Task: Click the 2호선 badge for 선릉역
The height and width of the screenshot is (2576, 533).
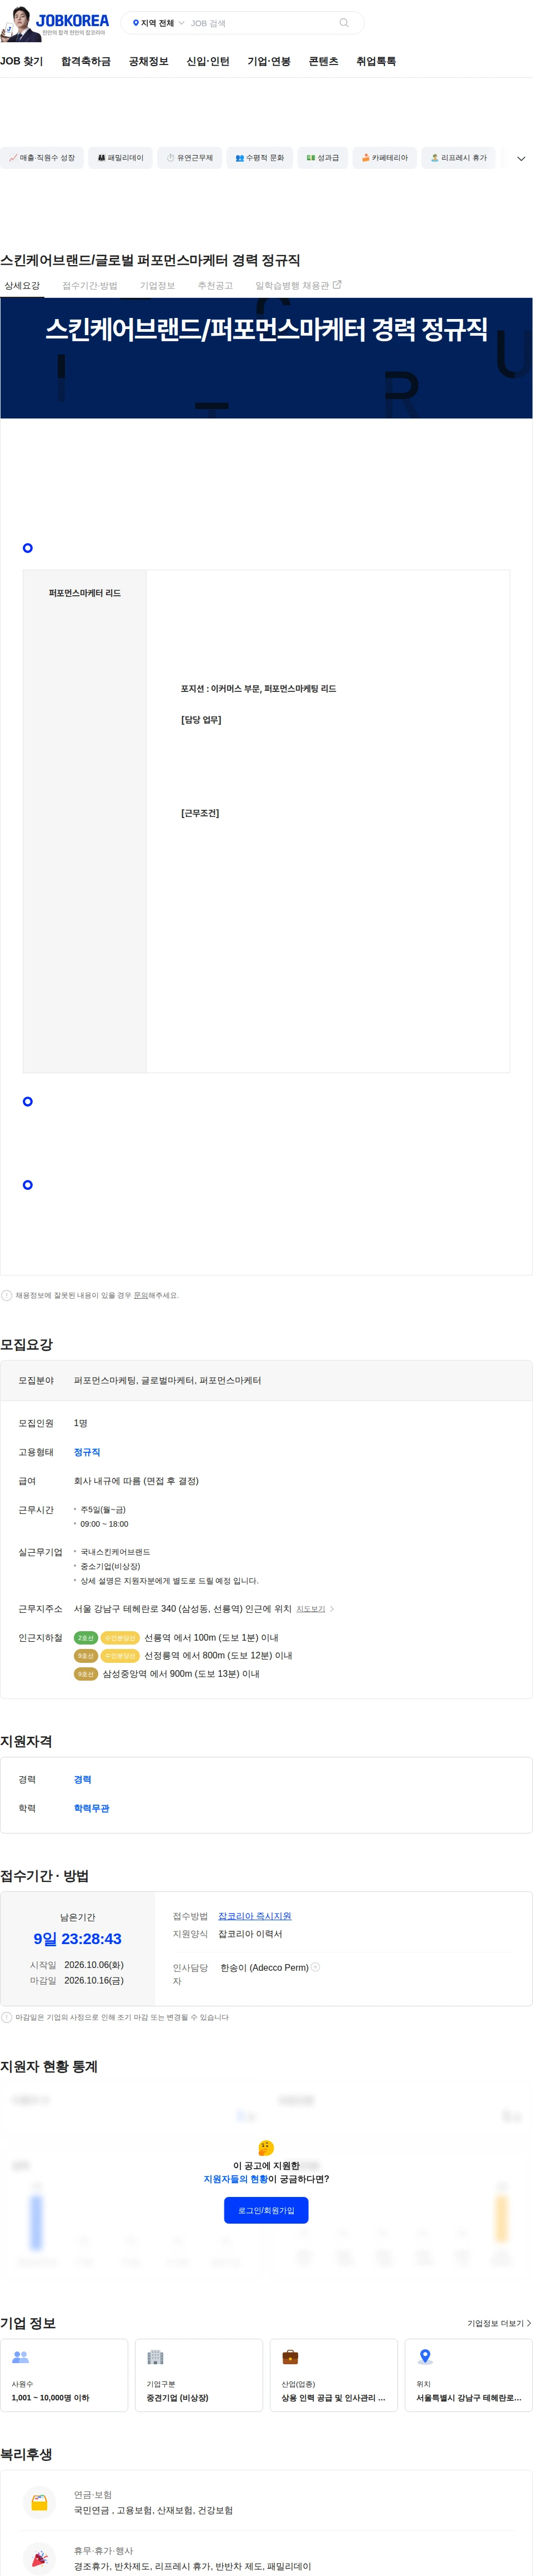Action: click(x=86, y=1638)
